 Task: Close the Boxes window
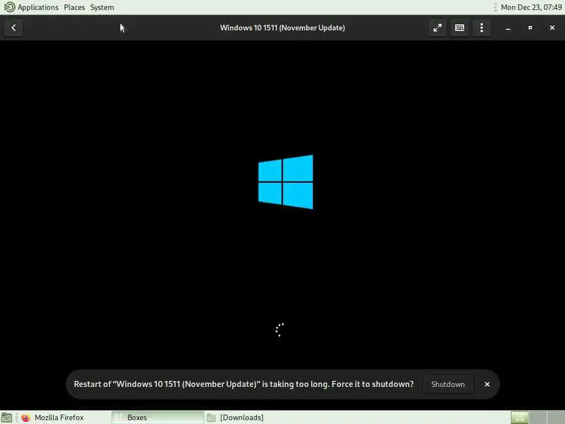point(552,28)
